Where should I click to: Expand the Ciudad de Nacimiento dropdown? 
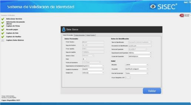tap(93, 69)
